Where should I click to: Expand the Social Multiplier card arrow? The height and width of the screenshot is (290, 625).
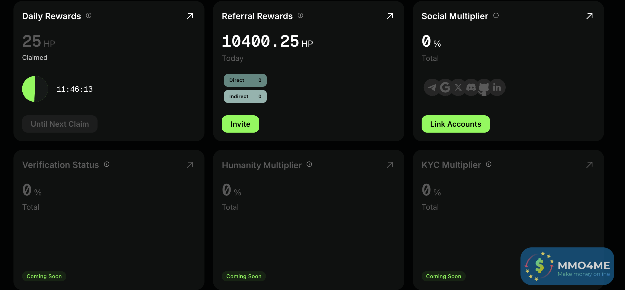pos(589,16)
